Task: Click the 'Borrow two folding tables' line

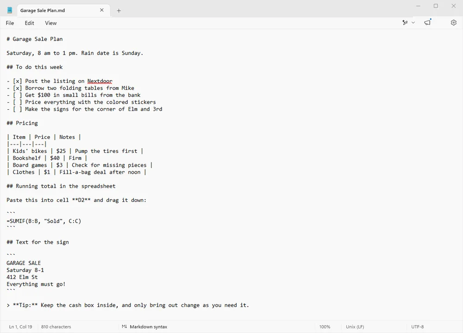Action: click(x=70, y=88)
